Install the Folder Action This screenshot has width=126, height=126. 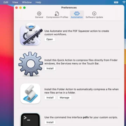coord(50,98)
